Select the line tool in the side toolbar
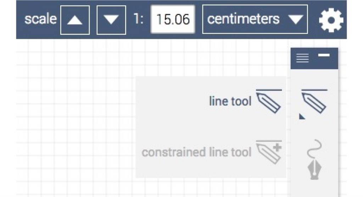The image size is (363, 197). [x=314, y=101]
